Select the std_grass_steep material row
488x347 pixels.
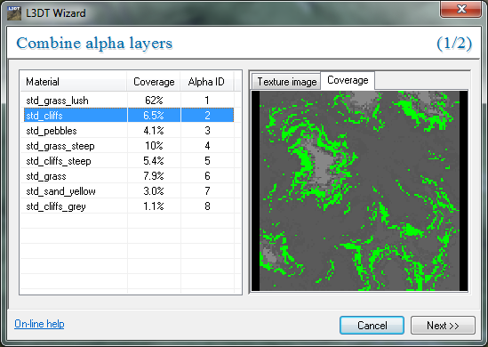[x=129, y=146]
